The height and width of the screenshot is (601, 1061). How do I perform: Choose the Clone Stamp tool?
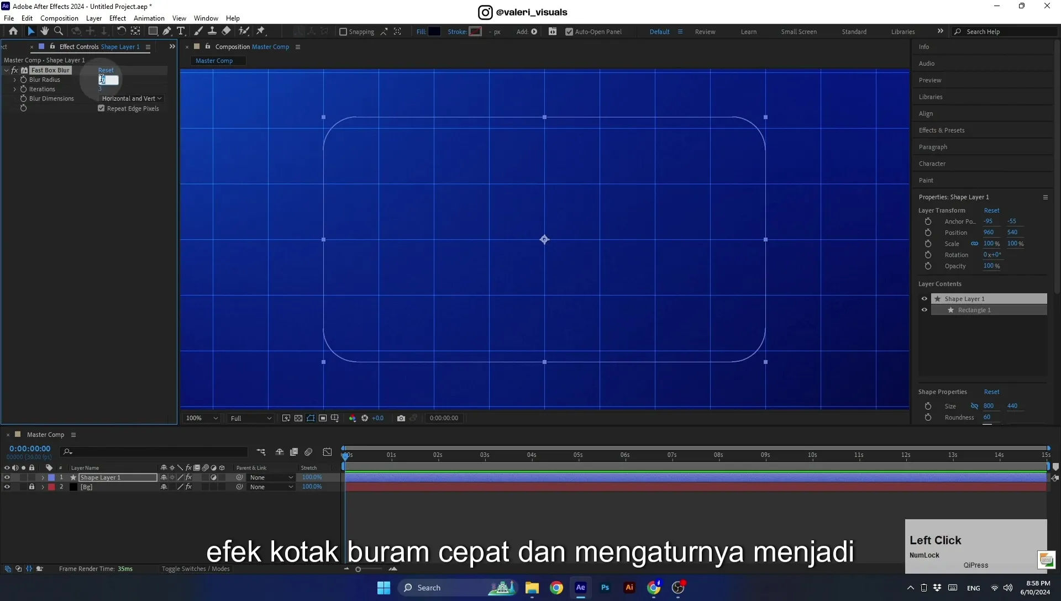coord(212,31)
